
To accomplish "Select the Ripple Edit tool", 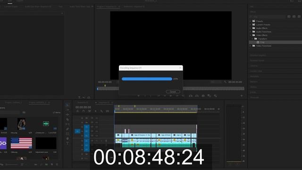I will pos(67,115).
